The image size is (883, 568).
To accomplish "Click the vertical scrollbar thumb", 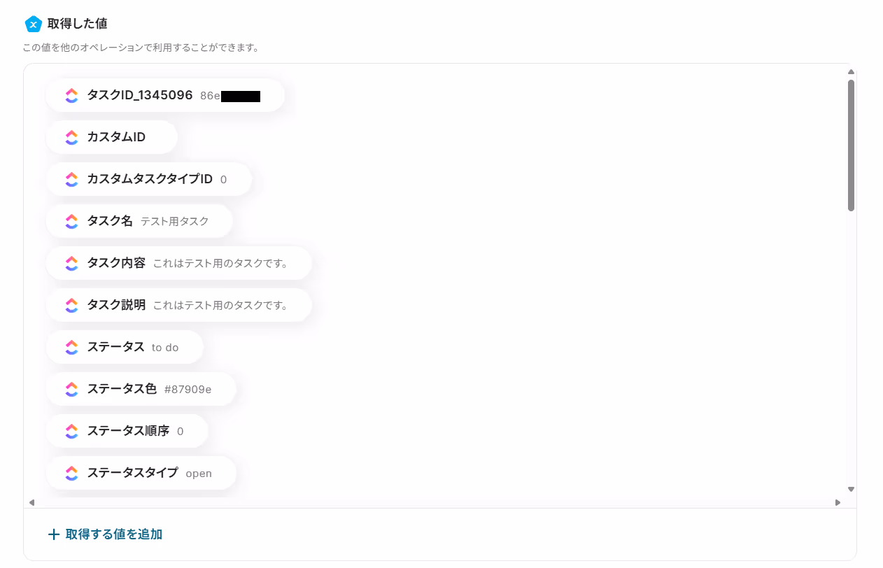I will coord(851,145).
